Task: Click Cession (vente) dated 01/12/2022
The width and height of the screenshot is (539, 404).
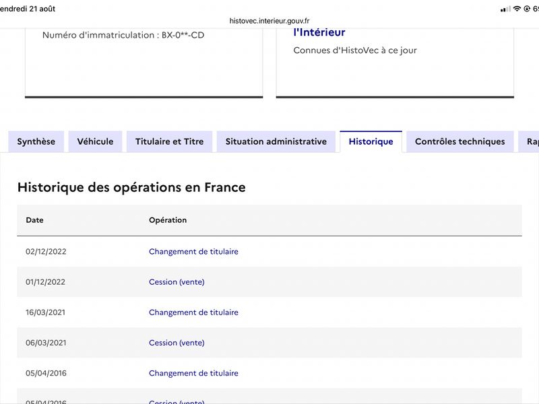Action: coord(177,282)
